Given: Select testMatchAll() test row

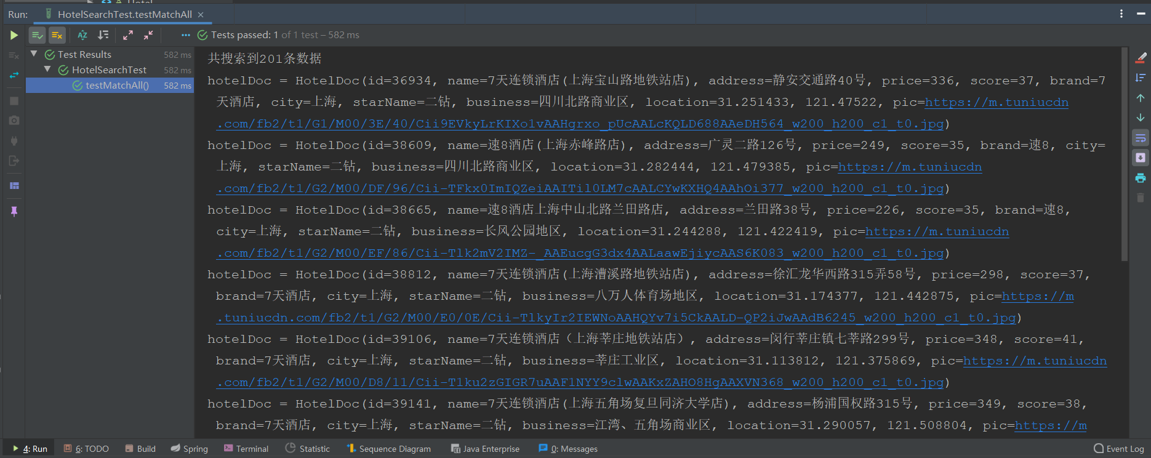Looking at the screenshot, I should coord(110,86).
